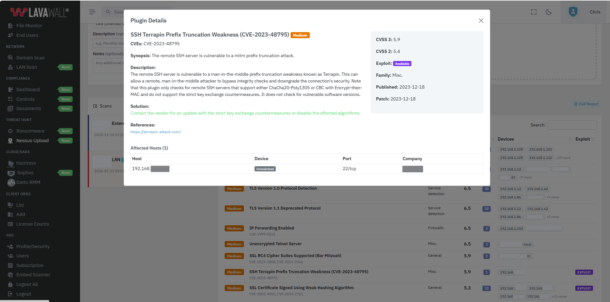
Task: Open the Embed Scanner section
Action: click(x=33, y=275)
